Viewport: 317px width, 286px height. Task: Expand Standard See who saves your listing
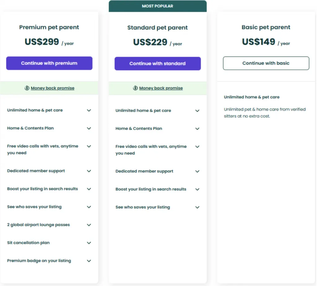pos(197,207)
